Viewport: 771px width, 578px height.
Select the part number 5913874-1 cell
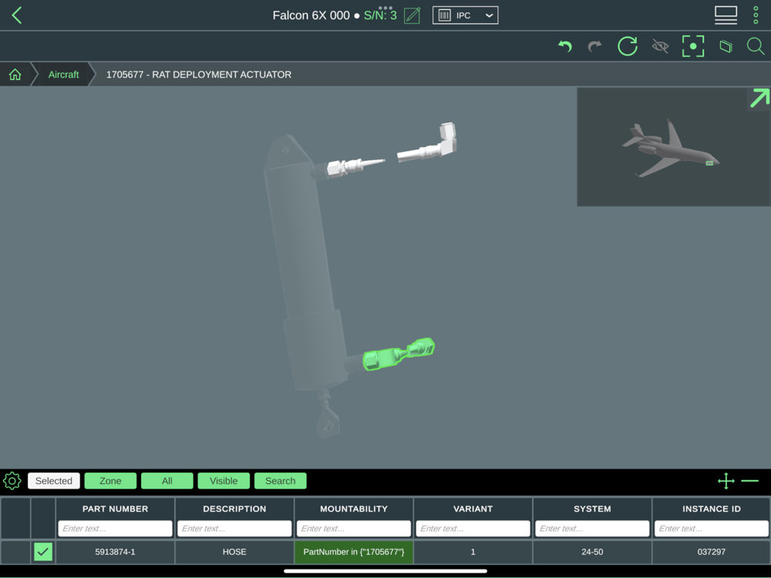[115, 552]
